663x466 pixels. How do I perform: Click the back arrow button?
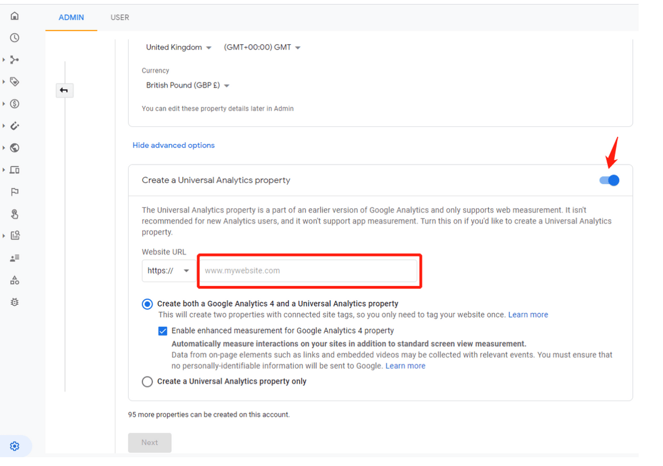point(65,90)
